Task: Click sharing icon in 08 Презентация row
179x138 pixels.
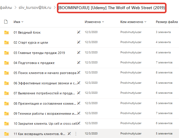Action: [x=79, y=103]
